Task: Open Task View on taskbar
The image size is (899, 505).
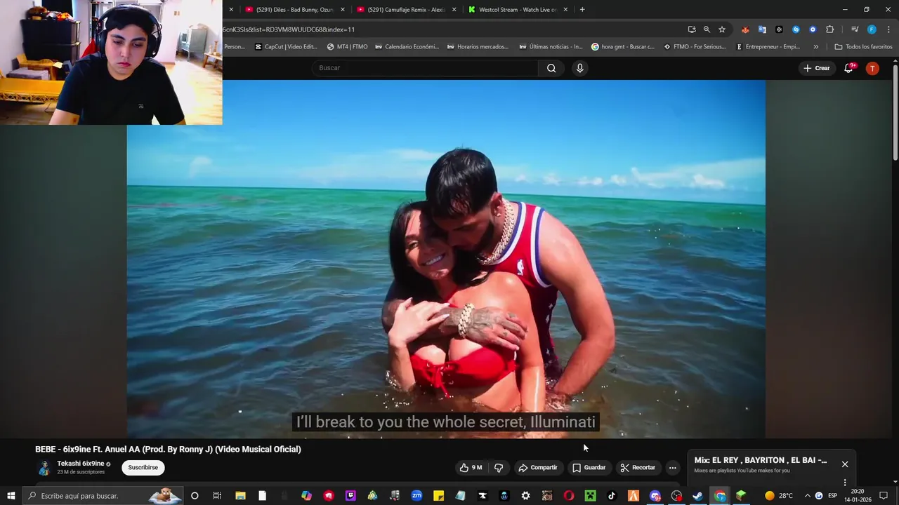Action: click(217, 496)
